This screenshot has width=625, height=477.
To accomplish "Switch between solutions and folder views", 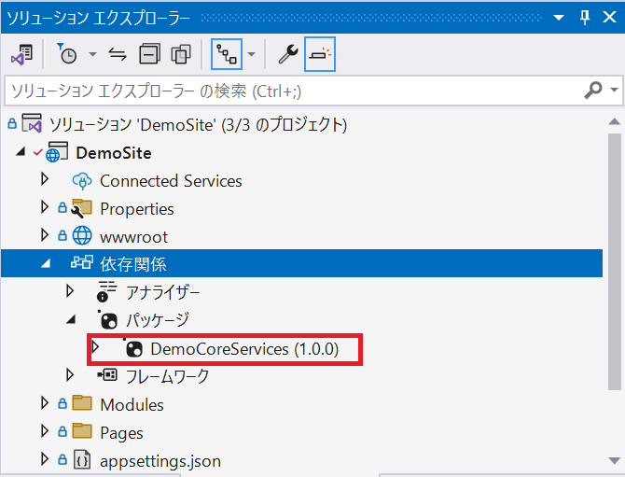I will pos(22,54).
